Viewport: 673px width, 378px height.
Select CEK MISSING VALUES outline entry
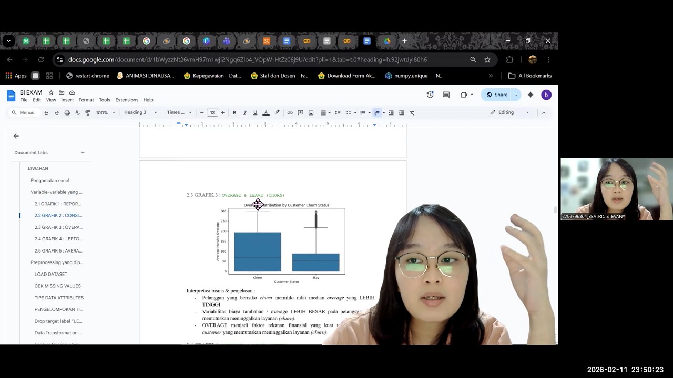point(58,286)
